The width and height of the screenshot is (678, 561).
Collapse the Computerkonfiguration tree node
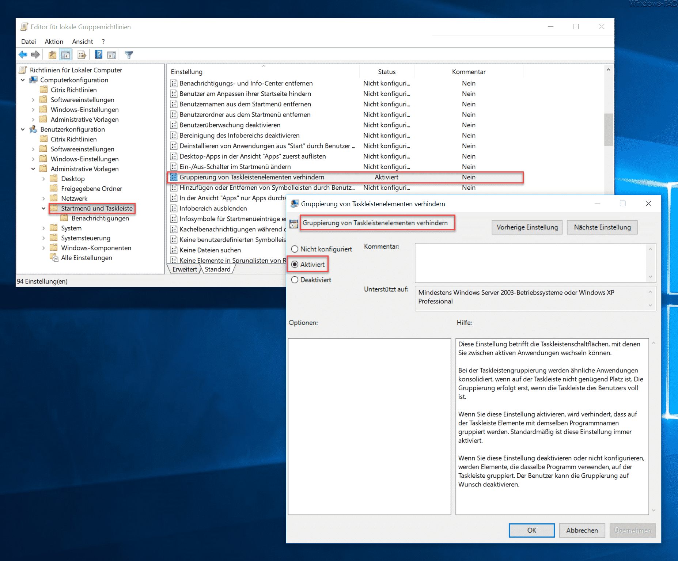click(x=23, y=80)
